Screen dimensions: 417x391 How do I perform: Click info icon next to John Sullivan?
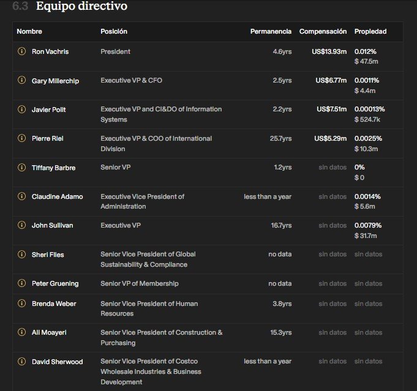[x=21, y=225]
